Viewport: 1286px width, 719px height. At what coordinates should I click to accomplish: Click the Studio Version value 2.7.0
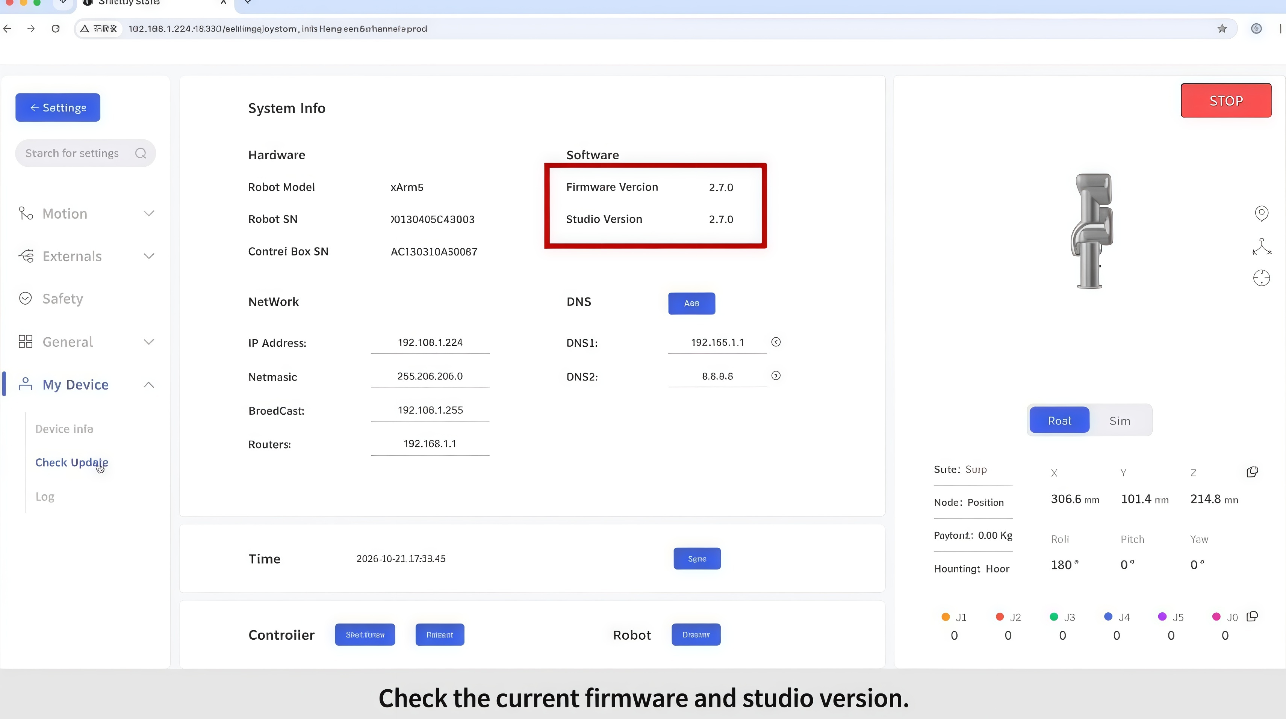(721, 219)
